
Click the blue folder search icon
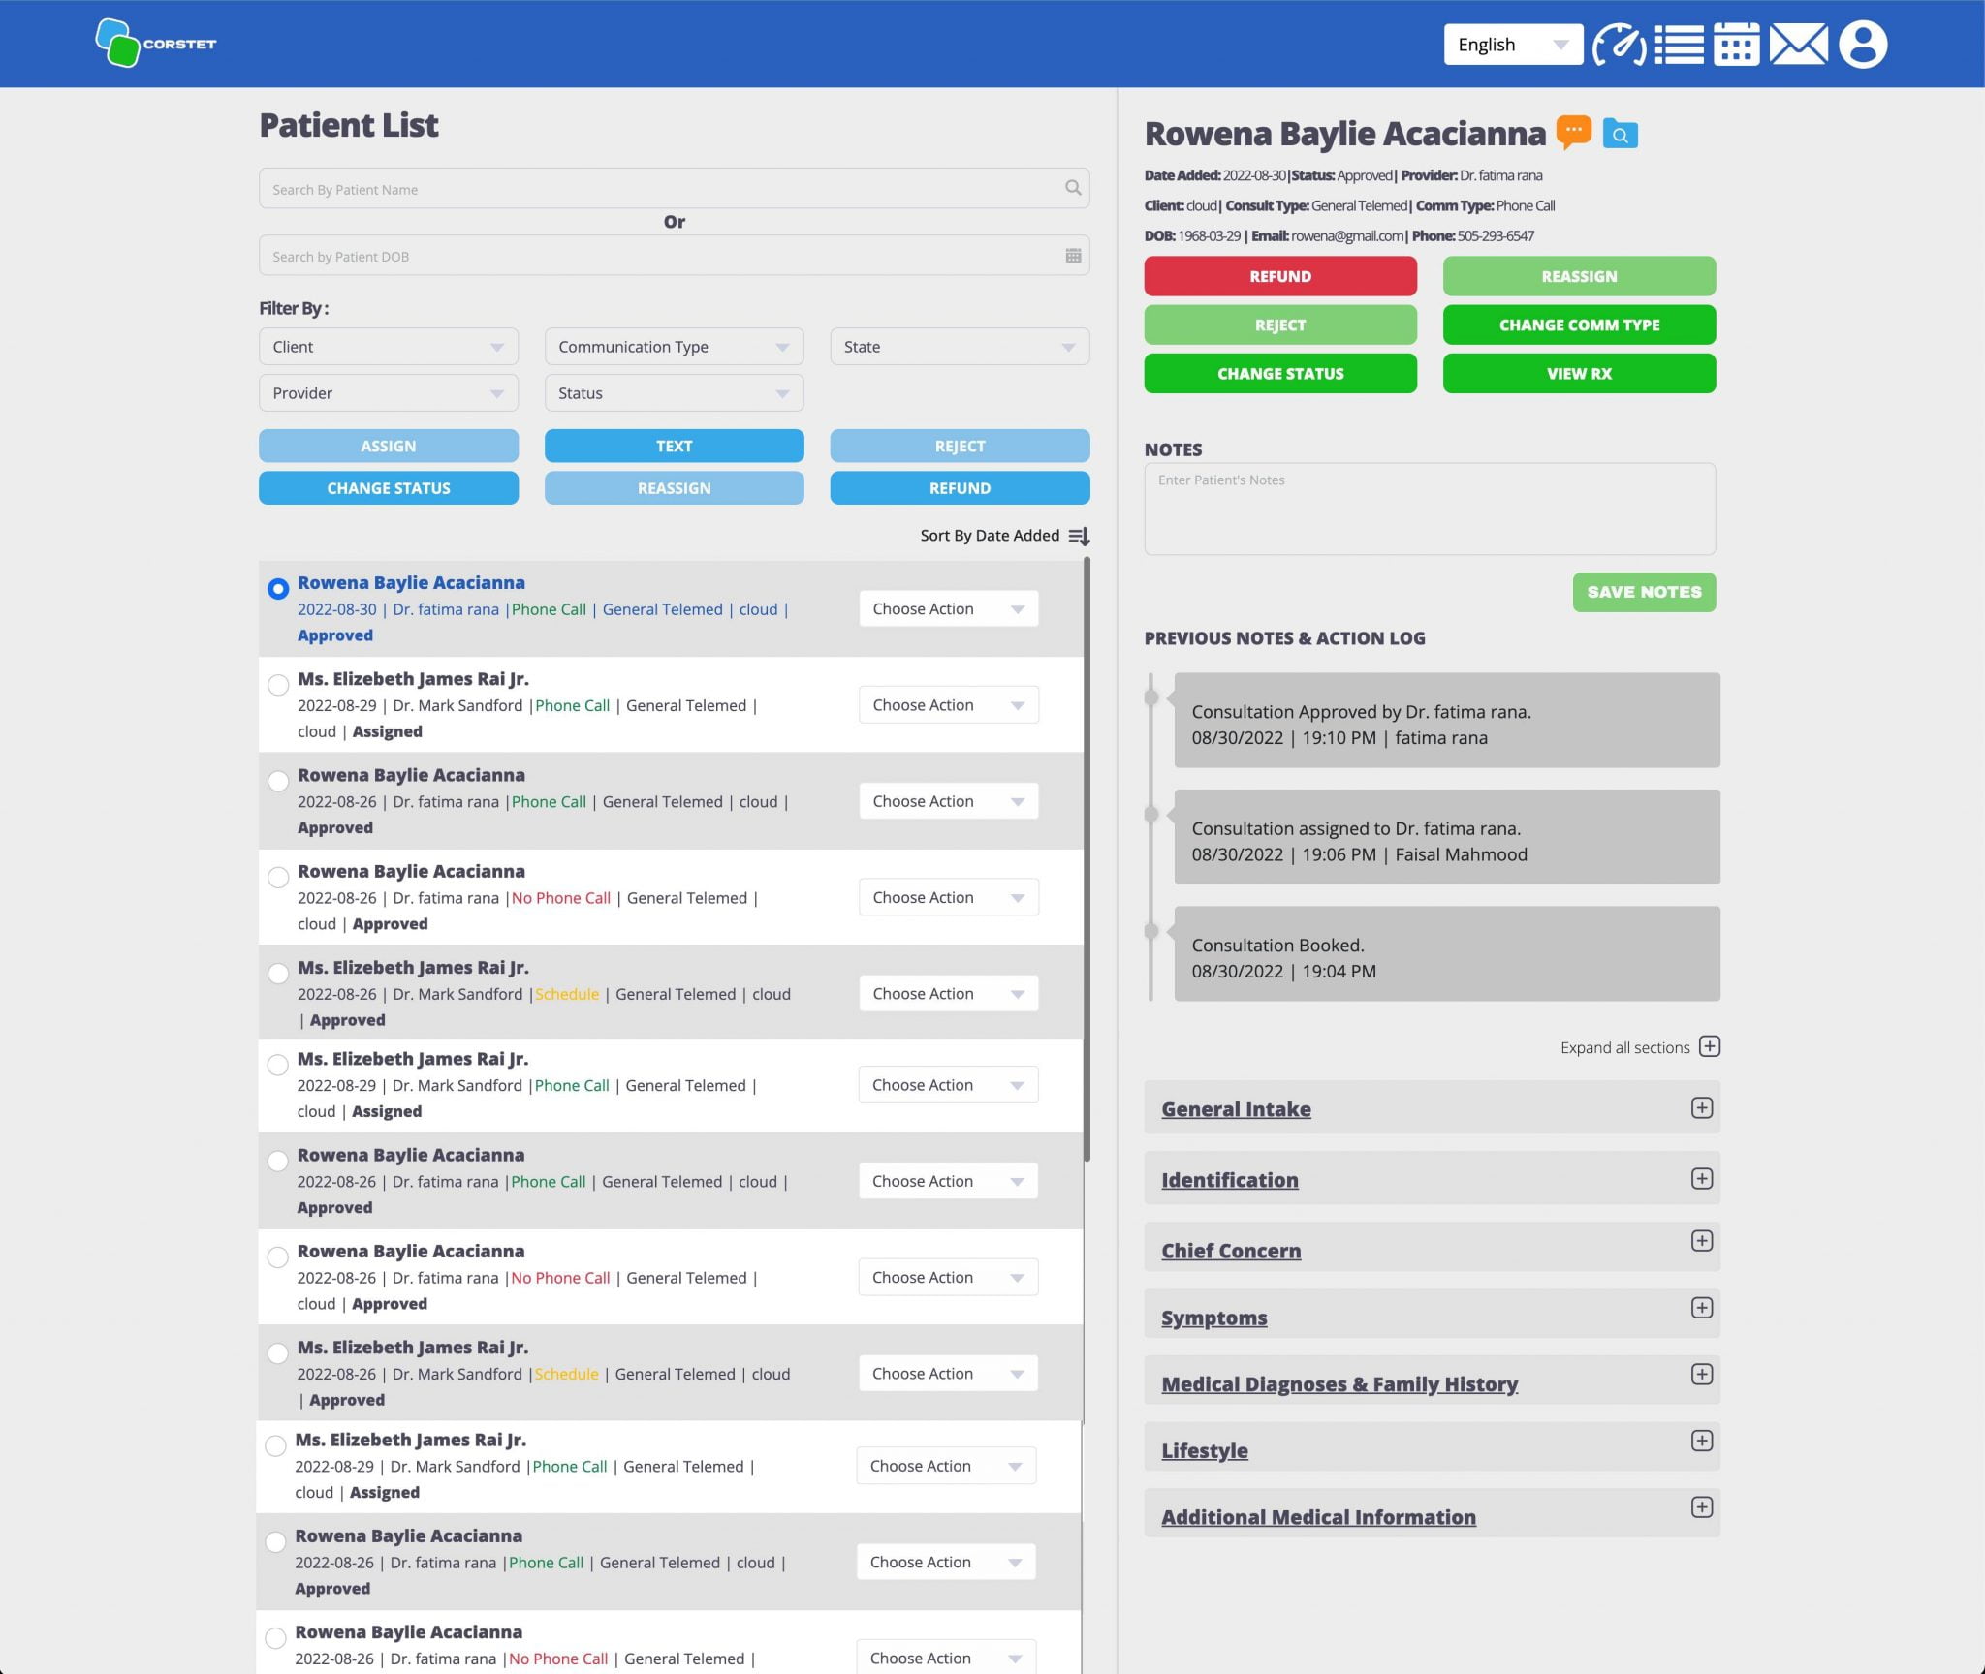[x=1620, y=134]
